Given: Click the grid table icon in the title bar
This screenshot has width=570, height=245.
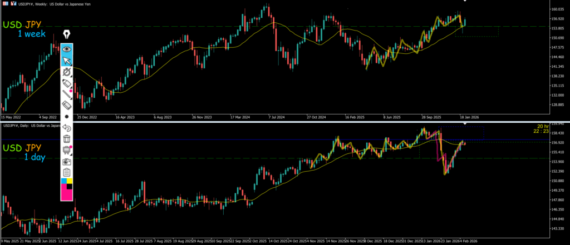Looking at the screenshot, I should coord(5,3).
